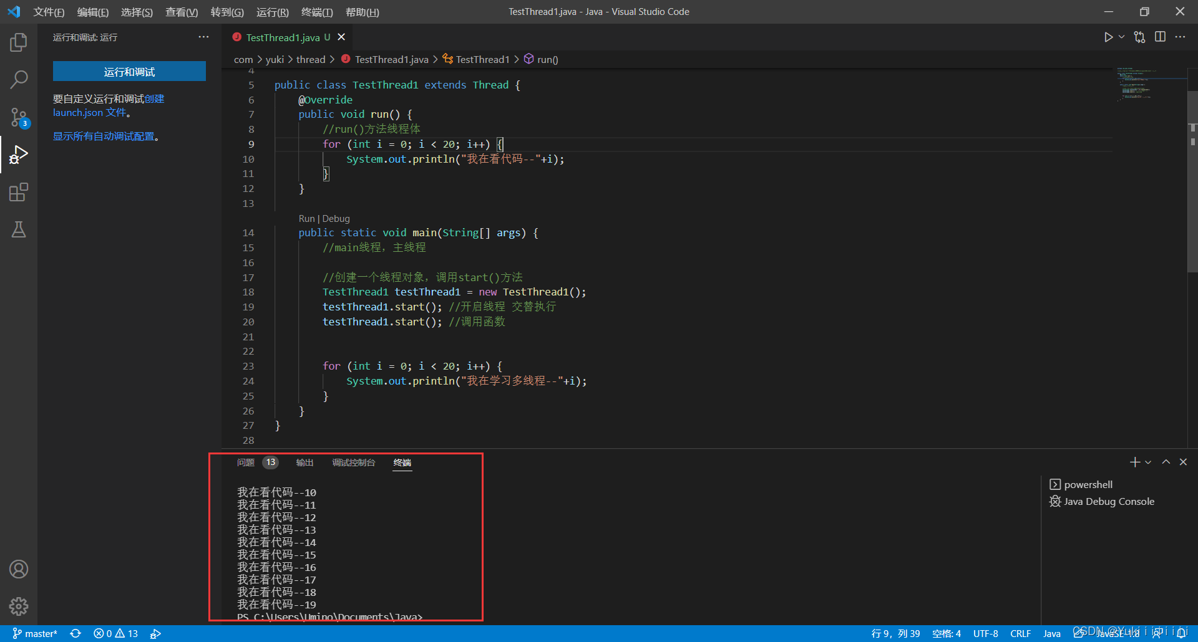
Task: Expand the com breadcrumb segment
Action: [243, 59]
